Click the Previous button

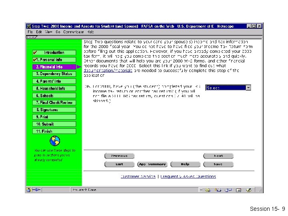pos(119,156)
